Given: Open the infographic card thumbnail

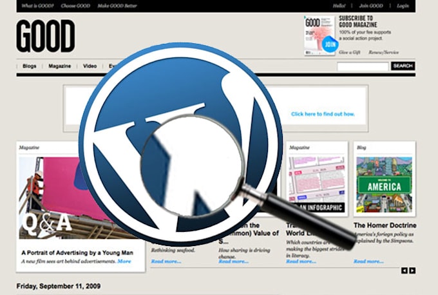Looking at the screenshot, I should pyautogui.click(x=316, y=184).
